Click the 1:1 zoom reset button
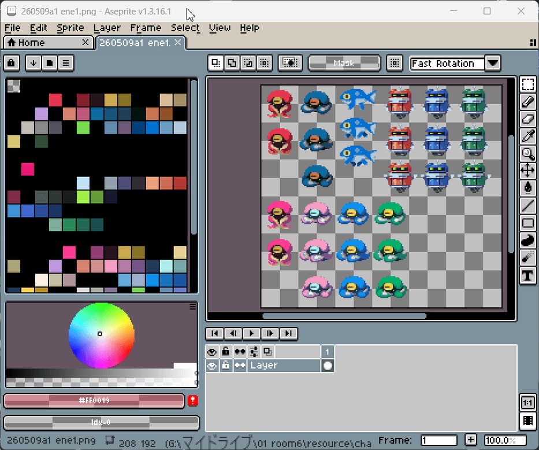This screenshot has width=539, height=450. (x=527, y=403)
